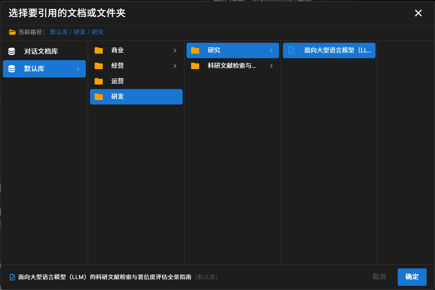Click the folder icon of selected 研发
435x290 pixels.
pyautogui.click(x=99, y=96)
